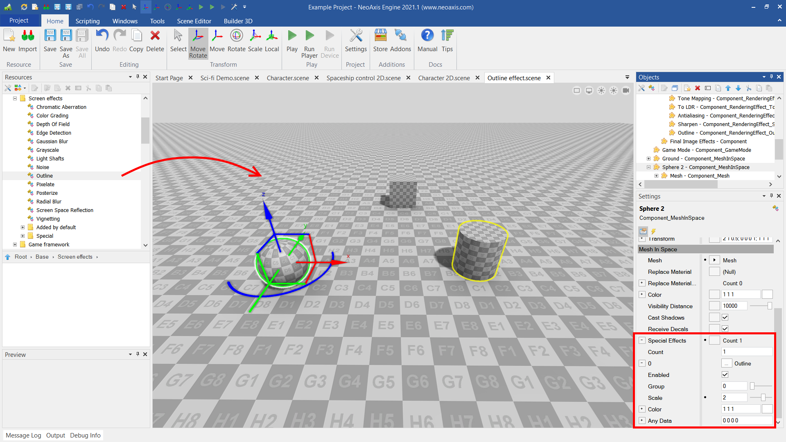The image size is (786, 442).
Task: Expand the Any Data property
Action: (642, 420)
